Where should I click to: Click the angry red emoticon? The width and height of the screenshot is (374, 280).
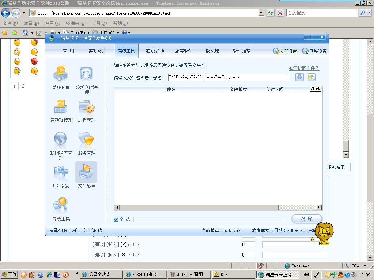pyautogui.click(x=34, y=61)
